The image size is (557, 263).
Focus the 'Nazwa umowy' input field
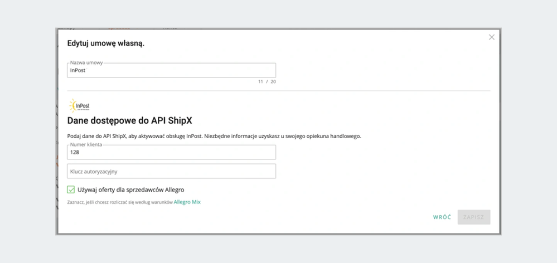[x=171, y=71]
